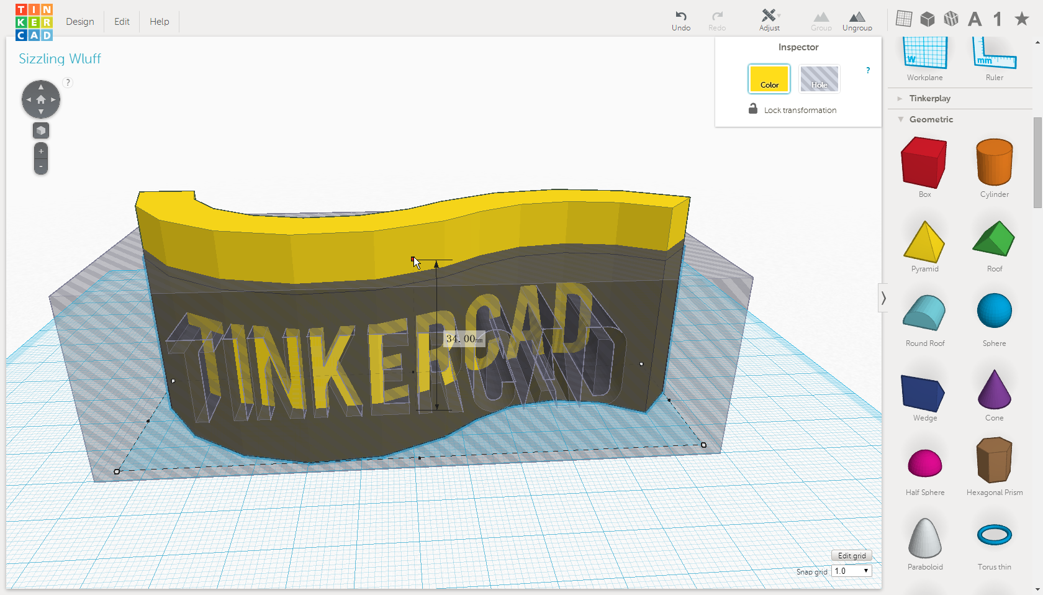The height and width of the screenshot is (595, 1043).
Task: Open the Adjust tool in the toolbar
Action: tap(769, 19)
